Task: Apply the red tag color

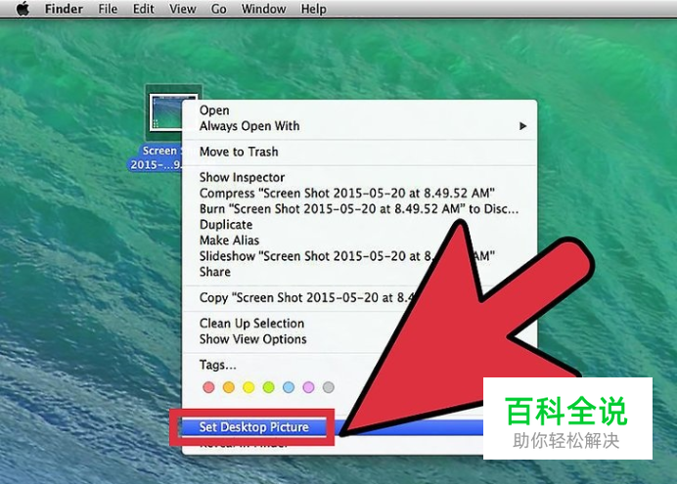Action: (x=208, y=387)
